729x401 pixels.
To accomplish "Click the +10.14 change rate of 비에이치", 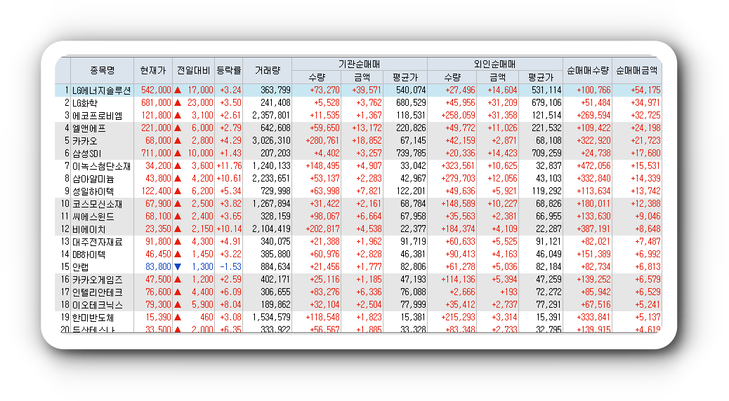I will click(229, 229).
